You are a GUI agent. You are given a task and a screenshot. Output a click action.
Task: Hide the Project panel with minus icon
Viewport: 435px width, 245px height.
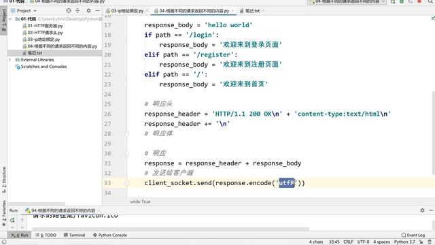tap(97, 11)
